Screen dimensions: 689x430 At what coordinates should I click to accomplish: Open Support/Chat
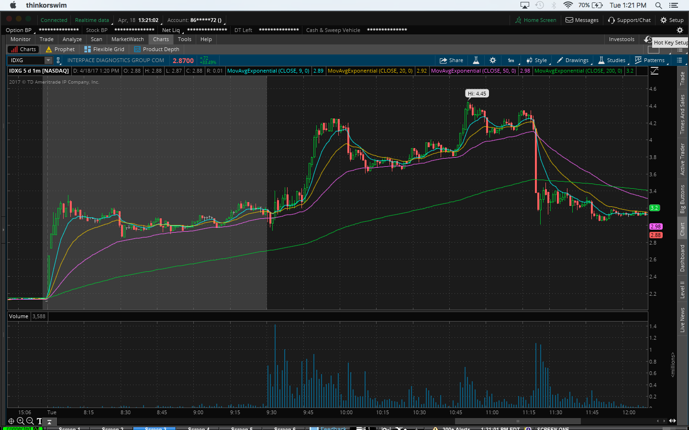click(x=630, y=20)
